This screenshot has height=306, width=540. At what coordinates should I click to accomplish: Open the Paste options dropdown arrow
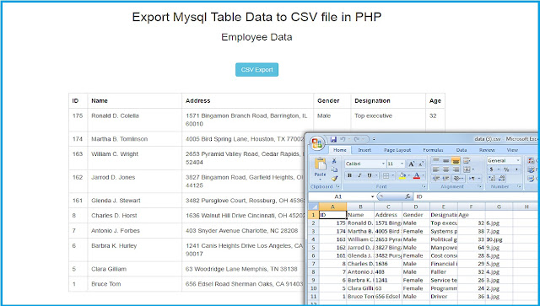point(321,180)
